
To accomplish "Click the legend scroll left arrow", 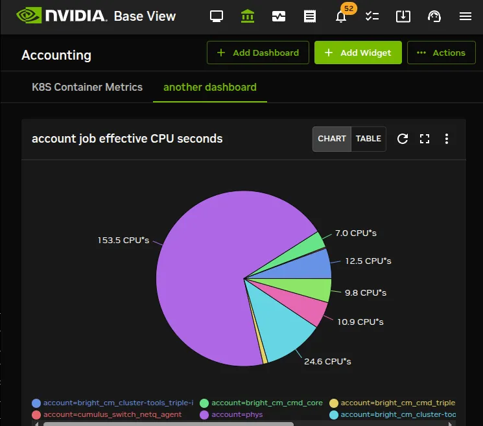I will coord(37,424).
